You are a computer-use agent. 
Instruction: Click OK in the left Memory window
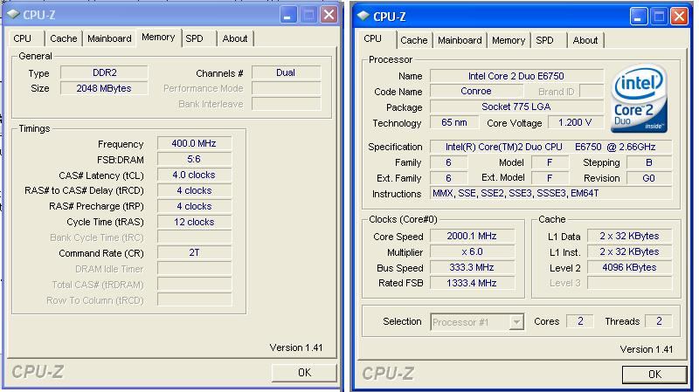304,373
